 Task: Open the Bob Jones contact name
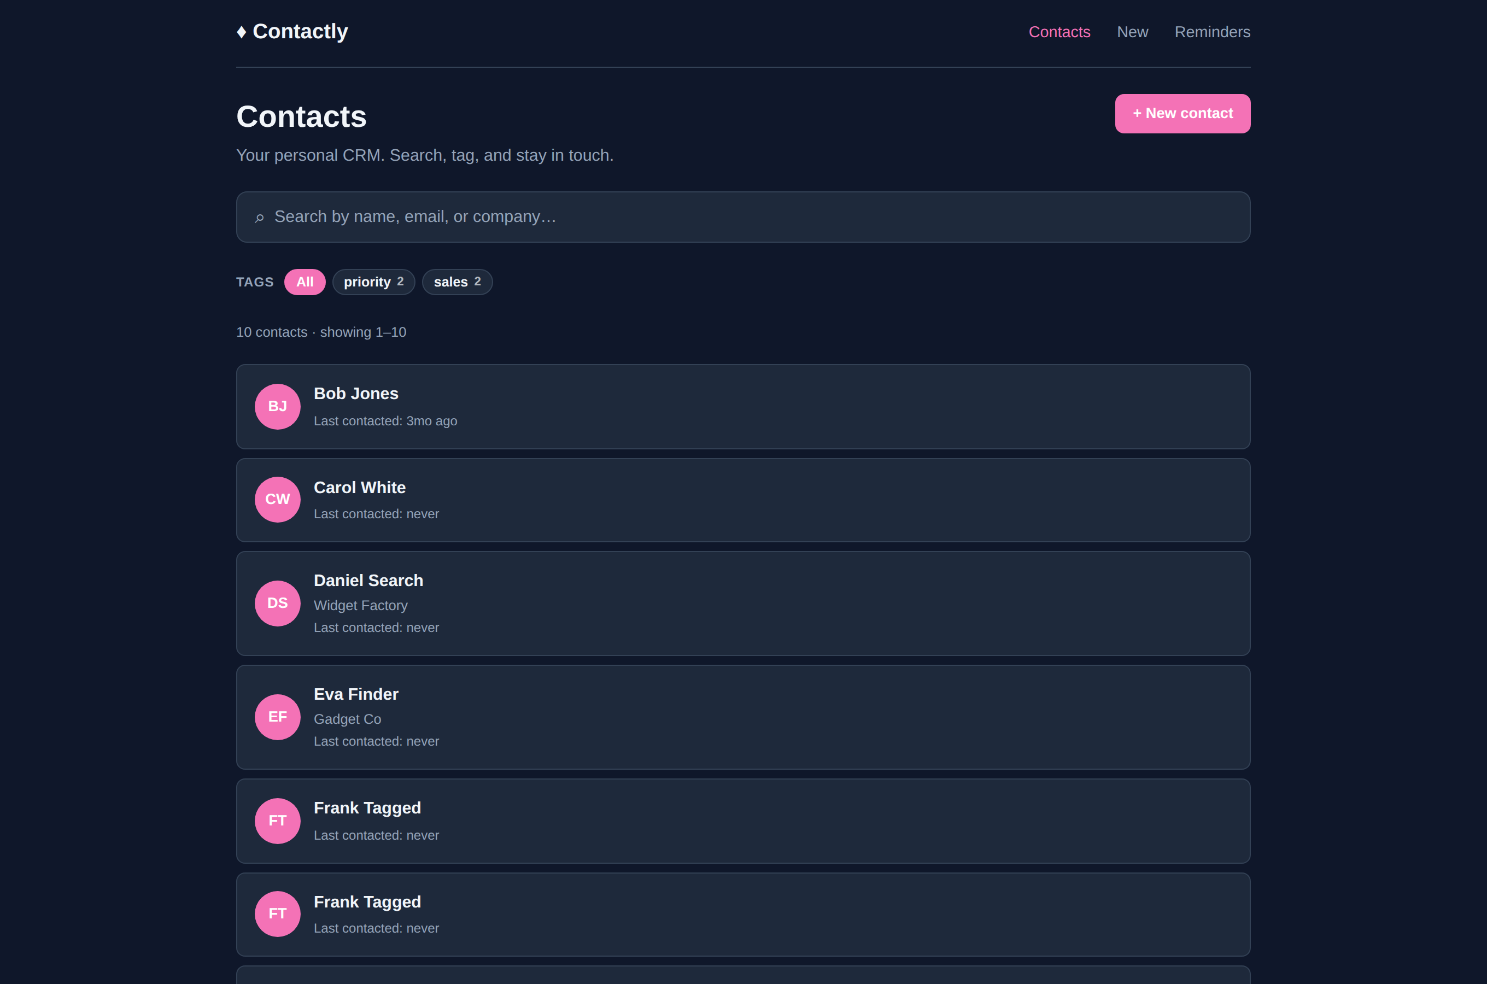click(356, 394)
